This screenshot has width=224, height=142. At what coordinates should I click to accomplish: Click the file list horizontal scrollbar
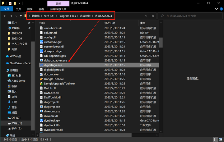point(86,135)
